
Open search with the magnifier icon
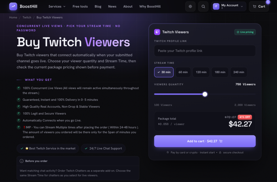[203, 6]
